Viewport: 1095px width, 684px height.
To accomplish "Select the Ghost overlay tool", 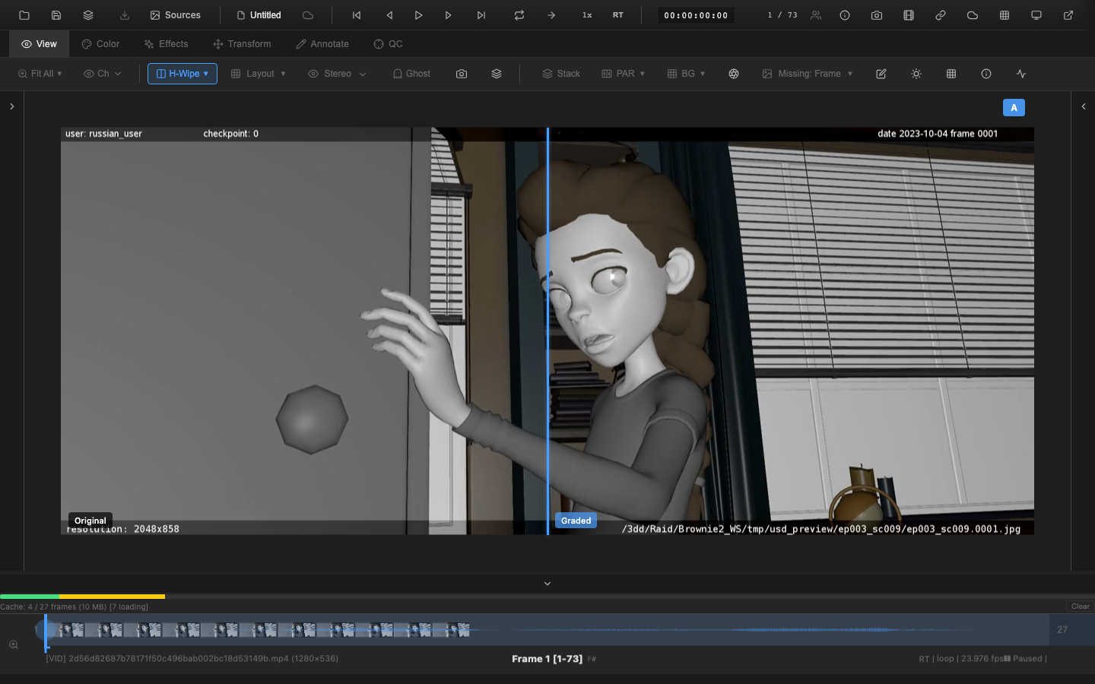I will [x=411, y=73].
